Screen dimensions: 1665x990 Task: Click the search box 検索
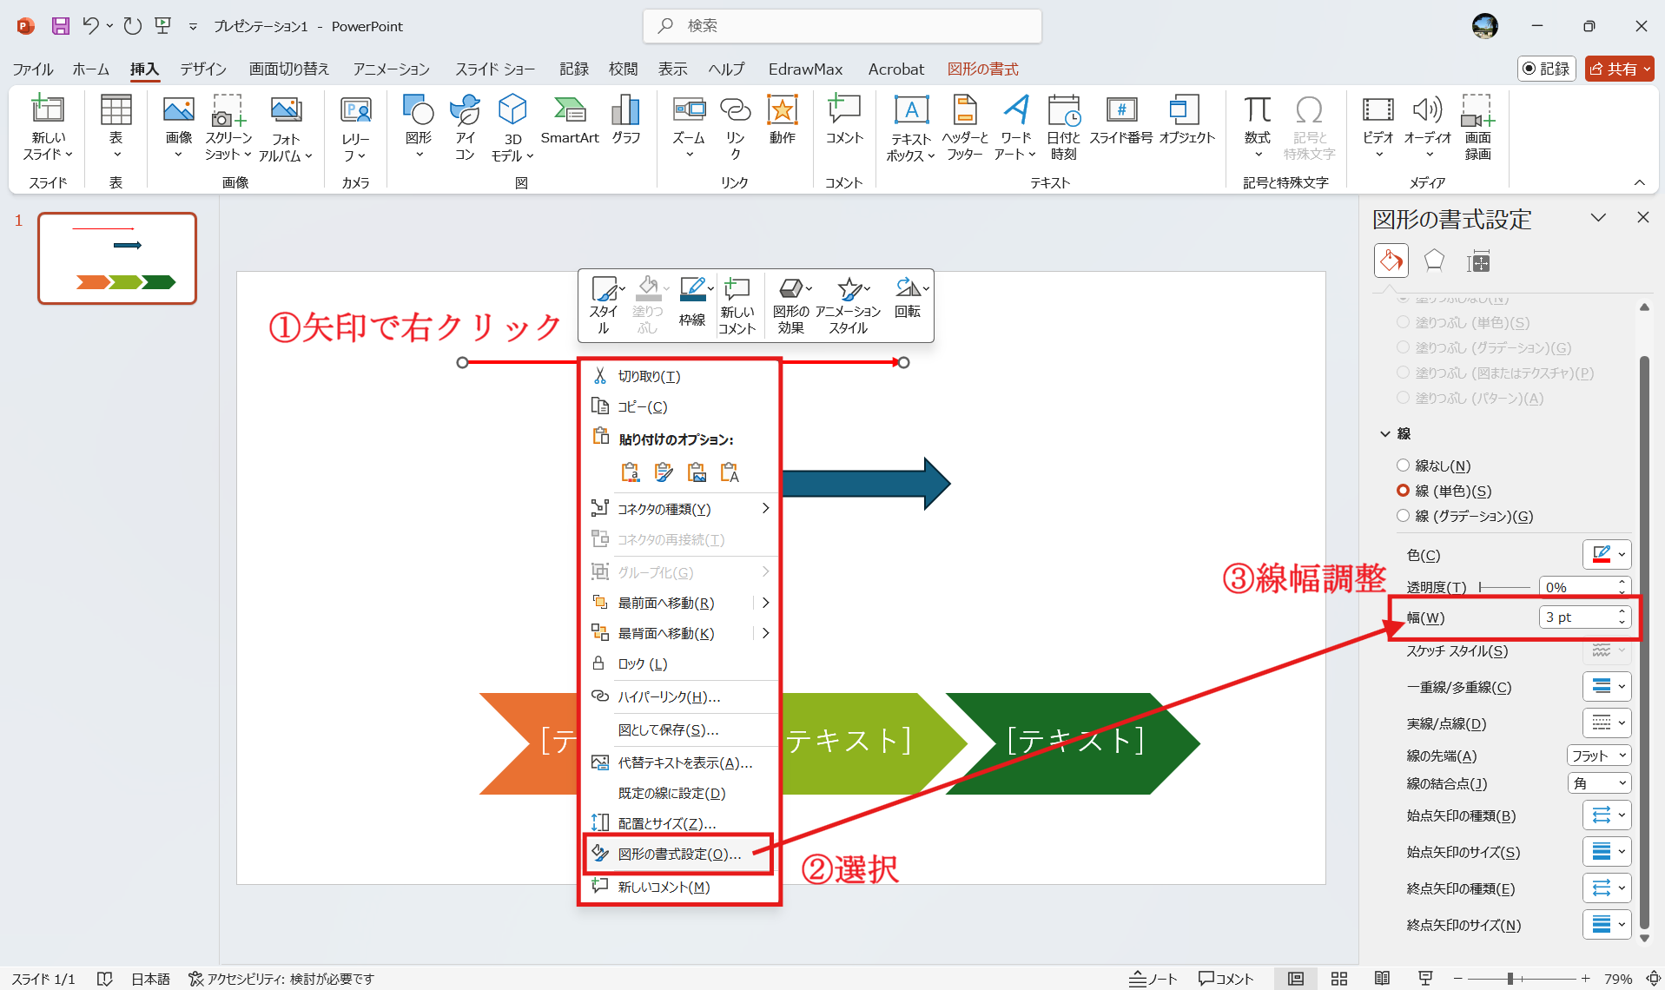pos(842,26)
